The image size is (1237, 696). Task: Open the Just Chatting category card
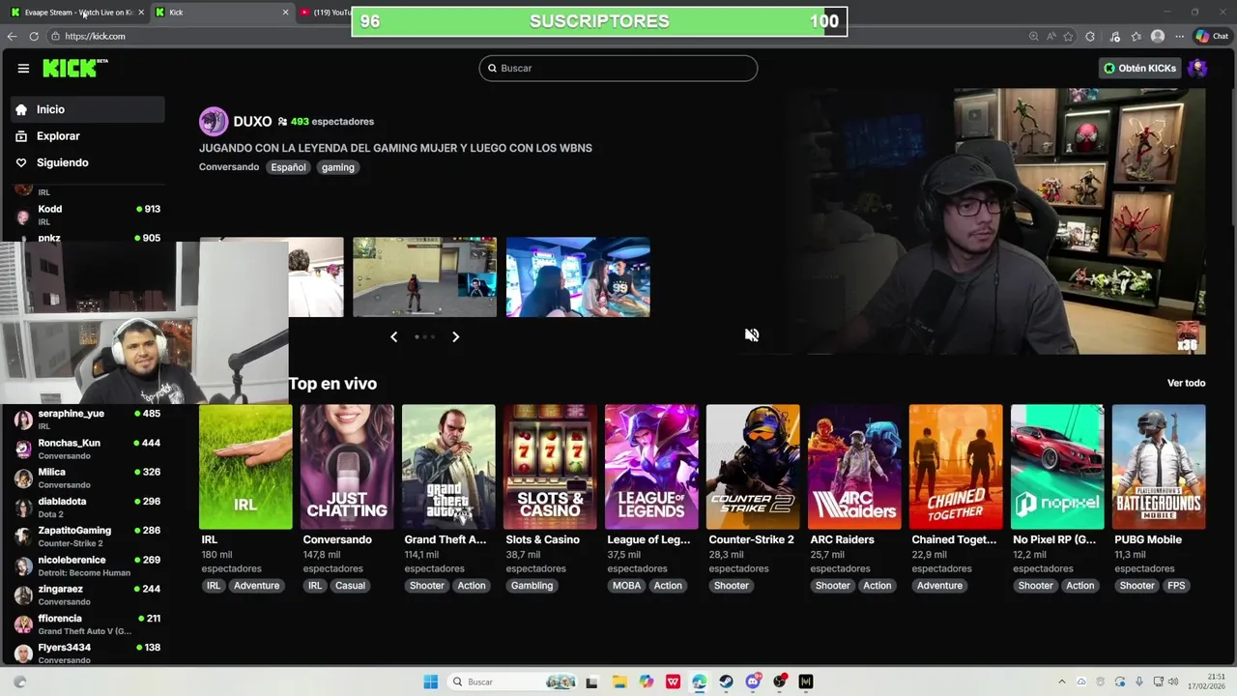tap(347, 467)
